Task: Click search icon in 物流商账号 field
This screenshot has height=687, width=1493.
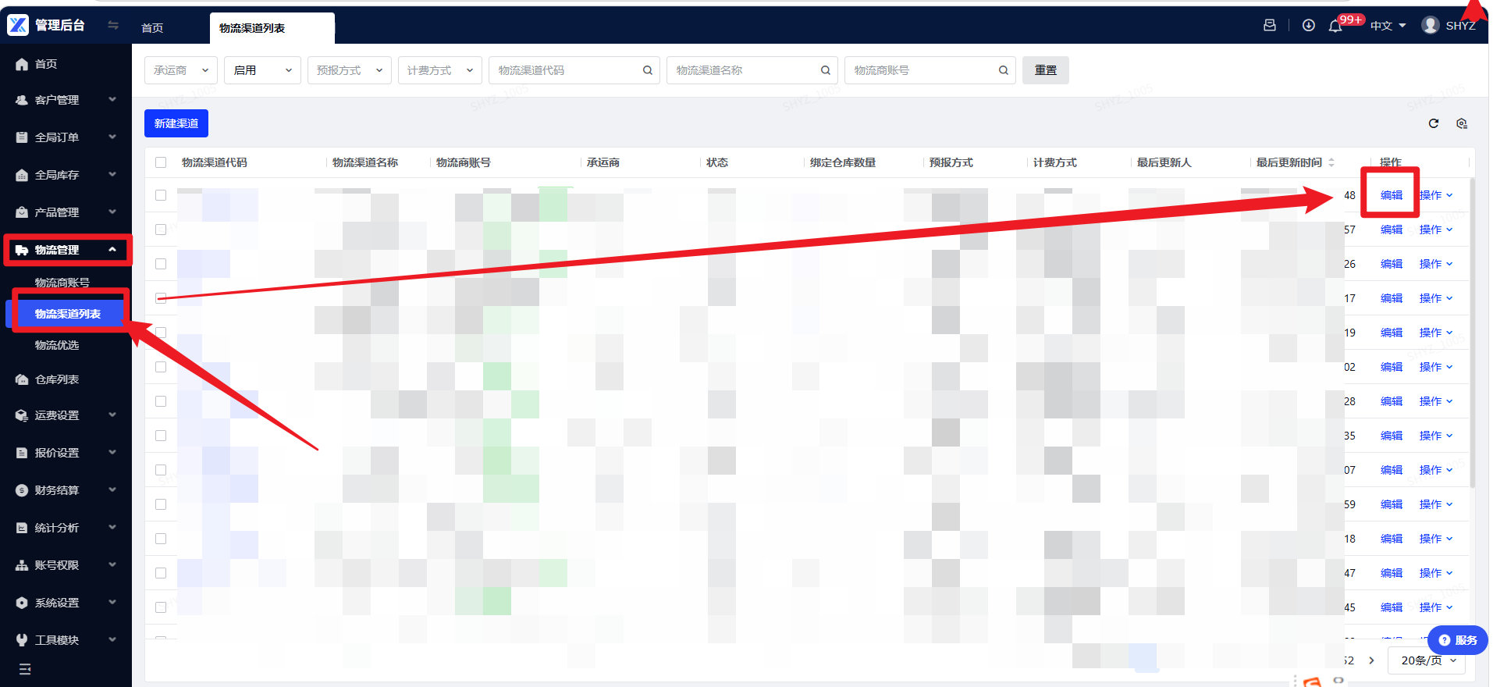Action: pyautogui.click(x=1004, y=70)
